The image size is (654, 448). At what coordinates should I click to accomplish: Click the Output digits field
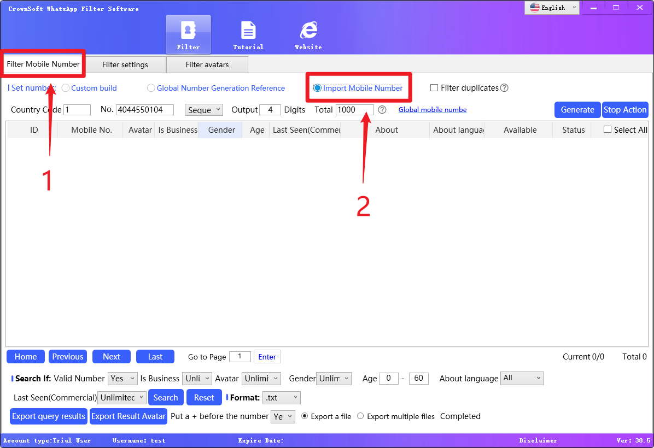tap(270, 110)
